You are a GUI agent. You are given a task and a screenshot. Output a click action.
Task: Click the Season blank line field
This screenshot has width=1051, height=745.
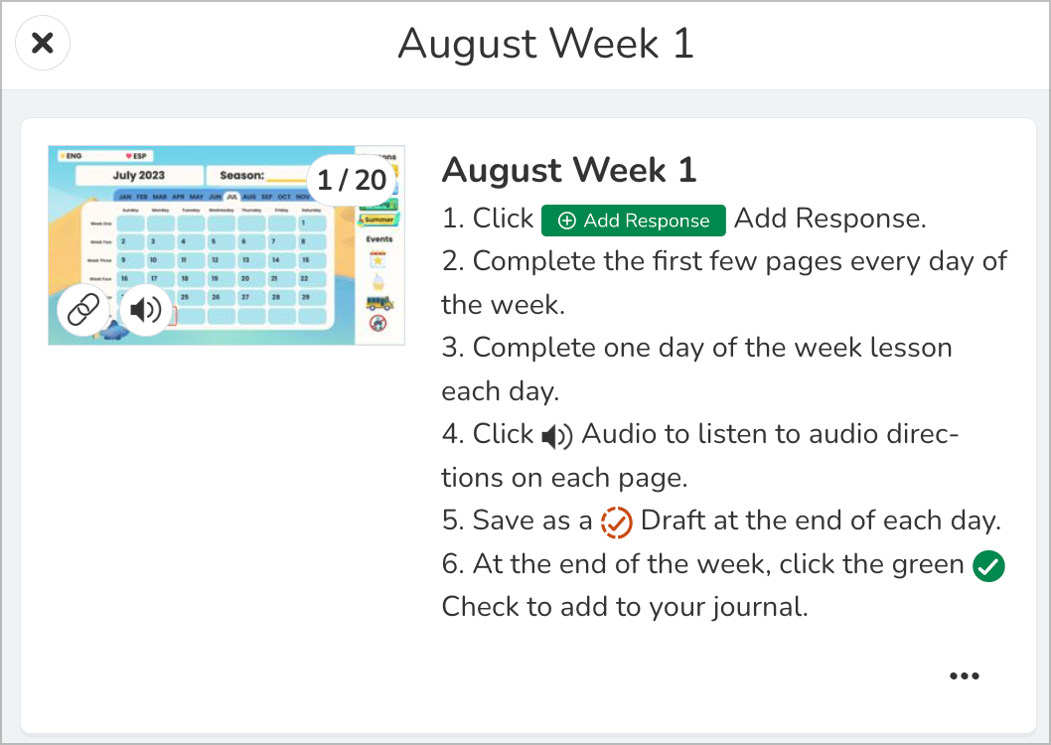coord(284,177)
